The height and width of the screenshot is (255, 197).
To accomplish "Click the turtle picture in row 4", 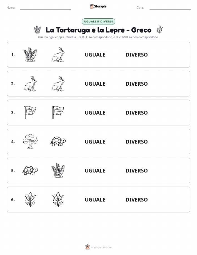I will [x=58, y=141].
